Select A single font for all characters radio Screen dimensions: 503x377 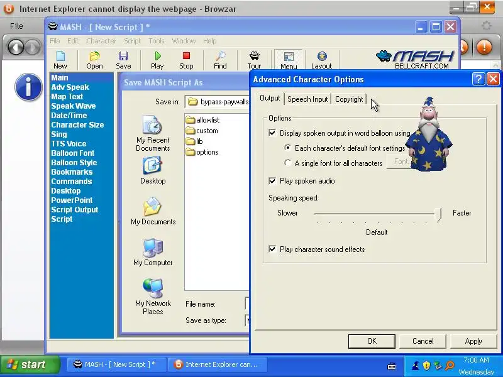[288, 163]
